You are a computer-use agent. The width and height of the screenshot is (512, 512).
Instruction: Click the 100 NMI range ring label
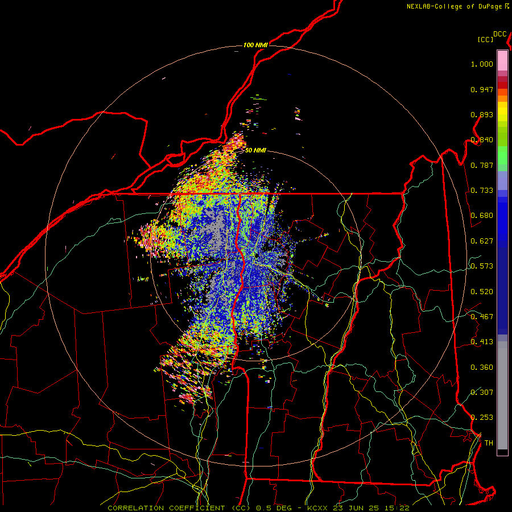255,45
